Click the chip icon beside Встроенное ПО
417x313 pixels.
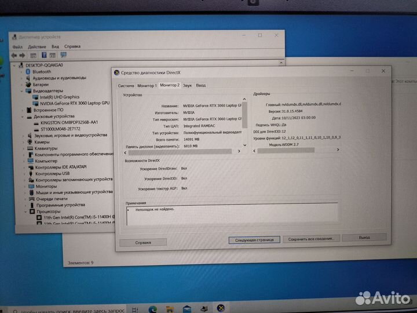point(30,110)
